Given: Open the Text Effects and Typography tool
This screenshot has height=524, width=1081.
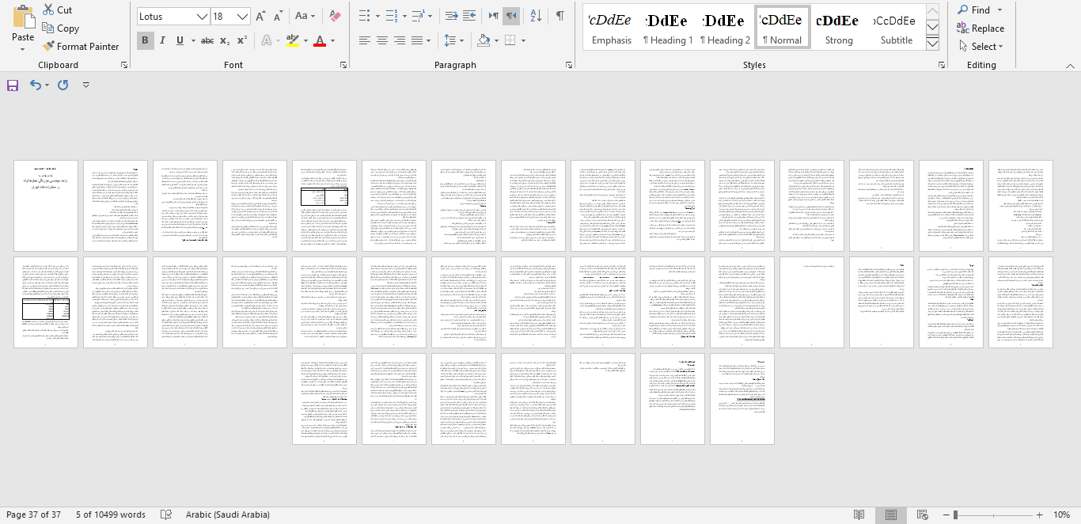Looking at the screenshot, I should pos(267,40).
